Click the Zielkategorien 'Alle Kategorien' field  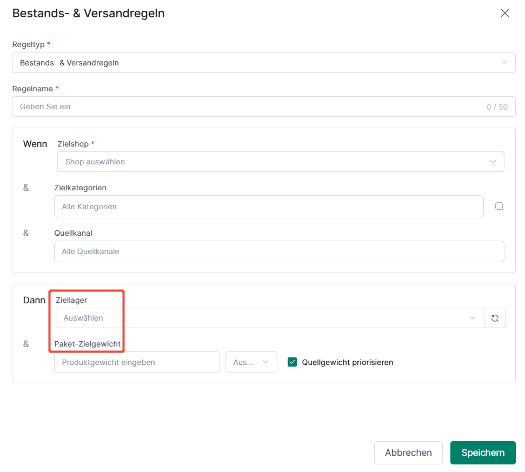(x=269, y=206)
